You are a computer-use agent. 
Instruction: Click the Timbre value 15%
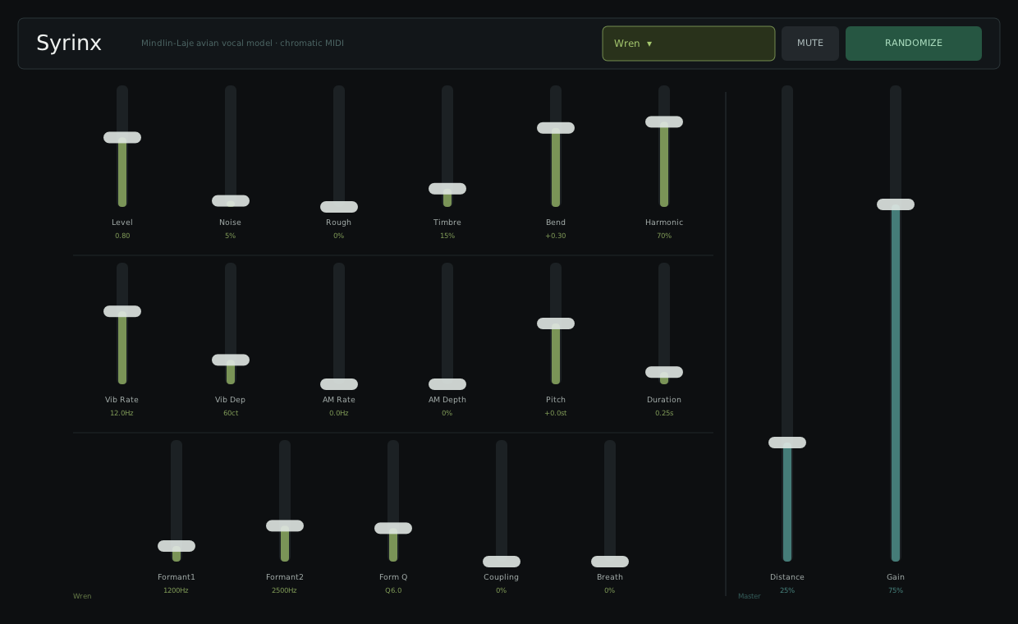(447, 236)
